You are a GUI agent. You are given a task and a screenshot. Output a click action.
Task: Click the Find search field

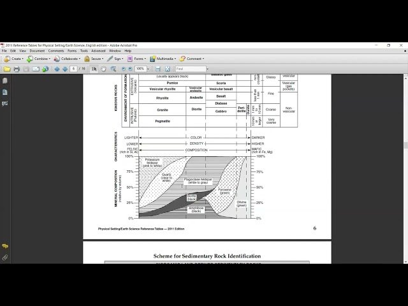[x=191, y=69]
